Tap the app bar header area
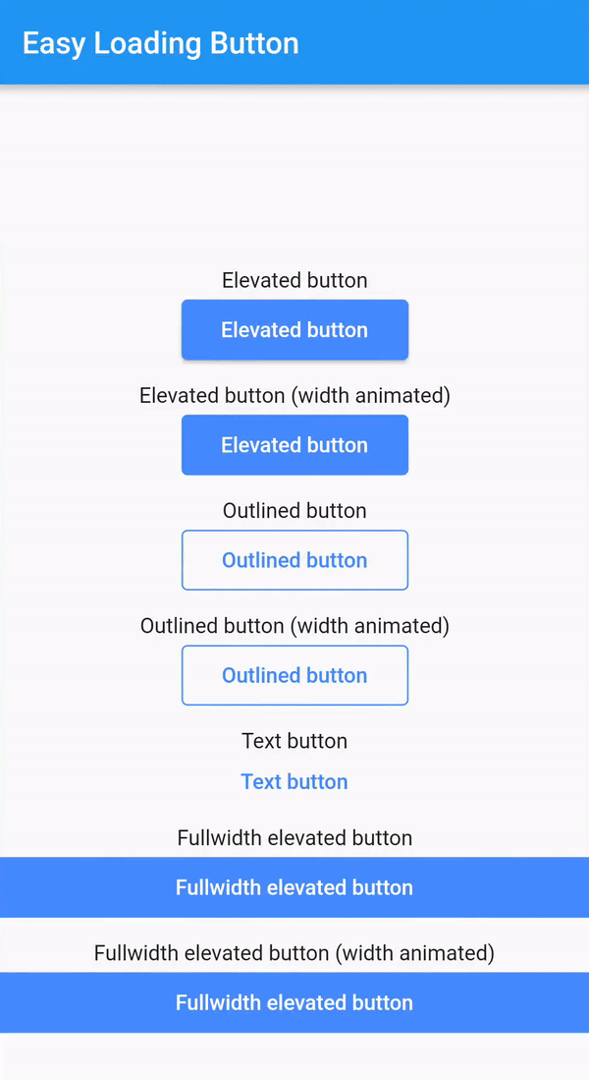589x1080 pixels. [x=294, y=43]
